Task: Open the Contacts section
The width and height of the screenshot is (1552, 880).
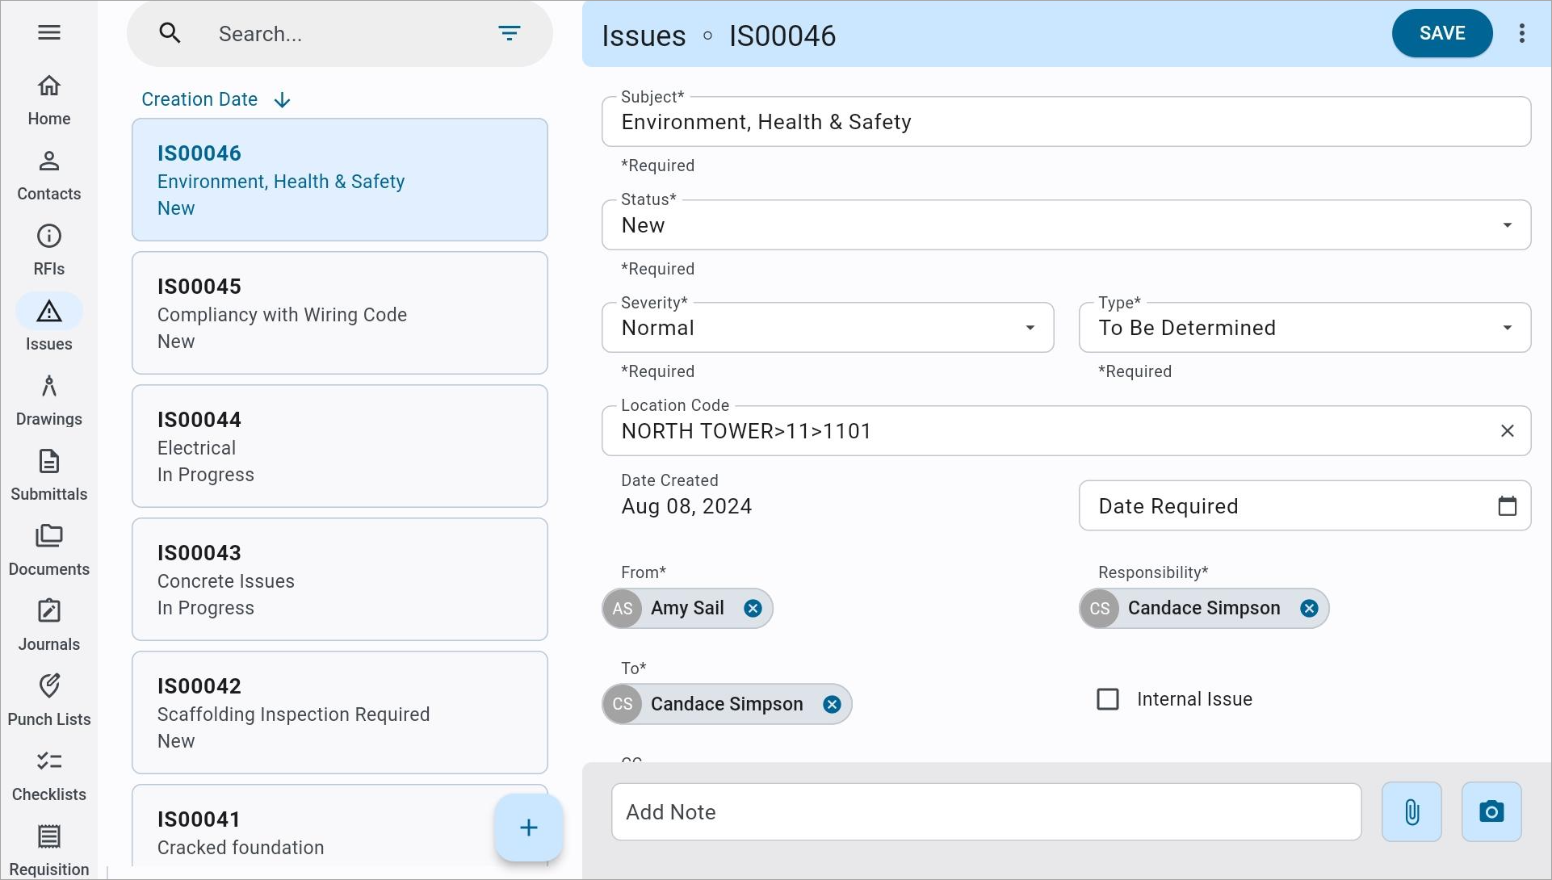Action: [x=49, y=174]
